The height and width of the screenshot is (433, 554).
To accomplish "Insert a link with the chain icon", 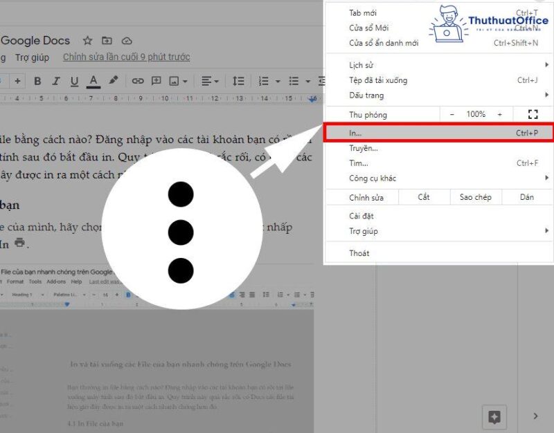I will click(138, 81).
